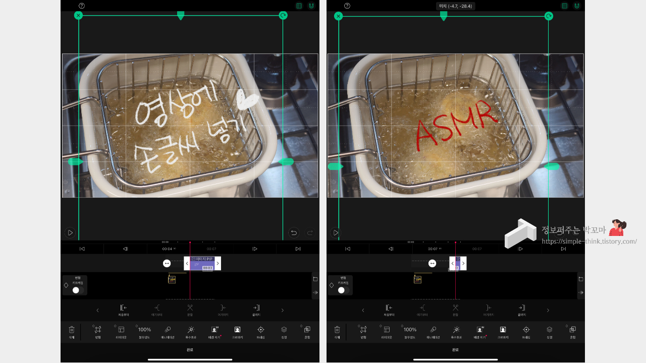Open the Layout tool in left panel
Screen dimensions: 646x363
121,332
